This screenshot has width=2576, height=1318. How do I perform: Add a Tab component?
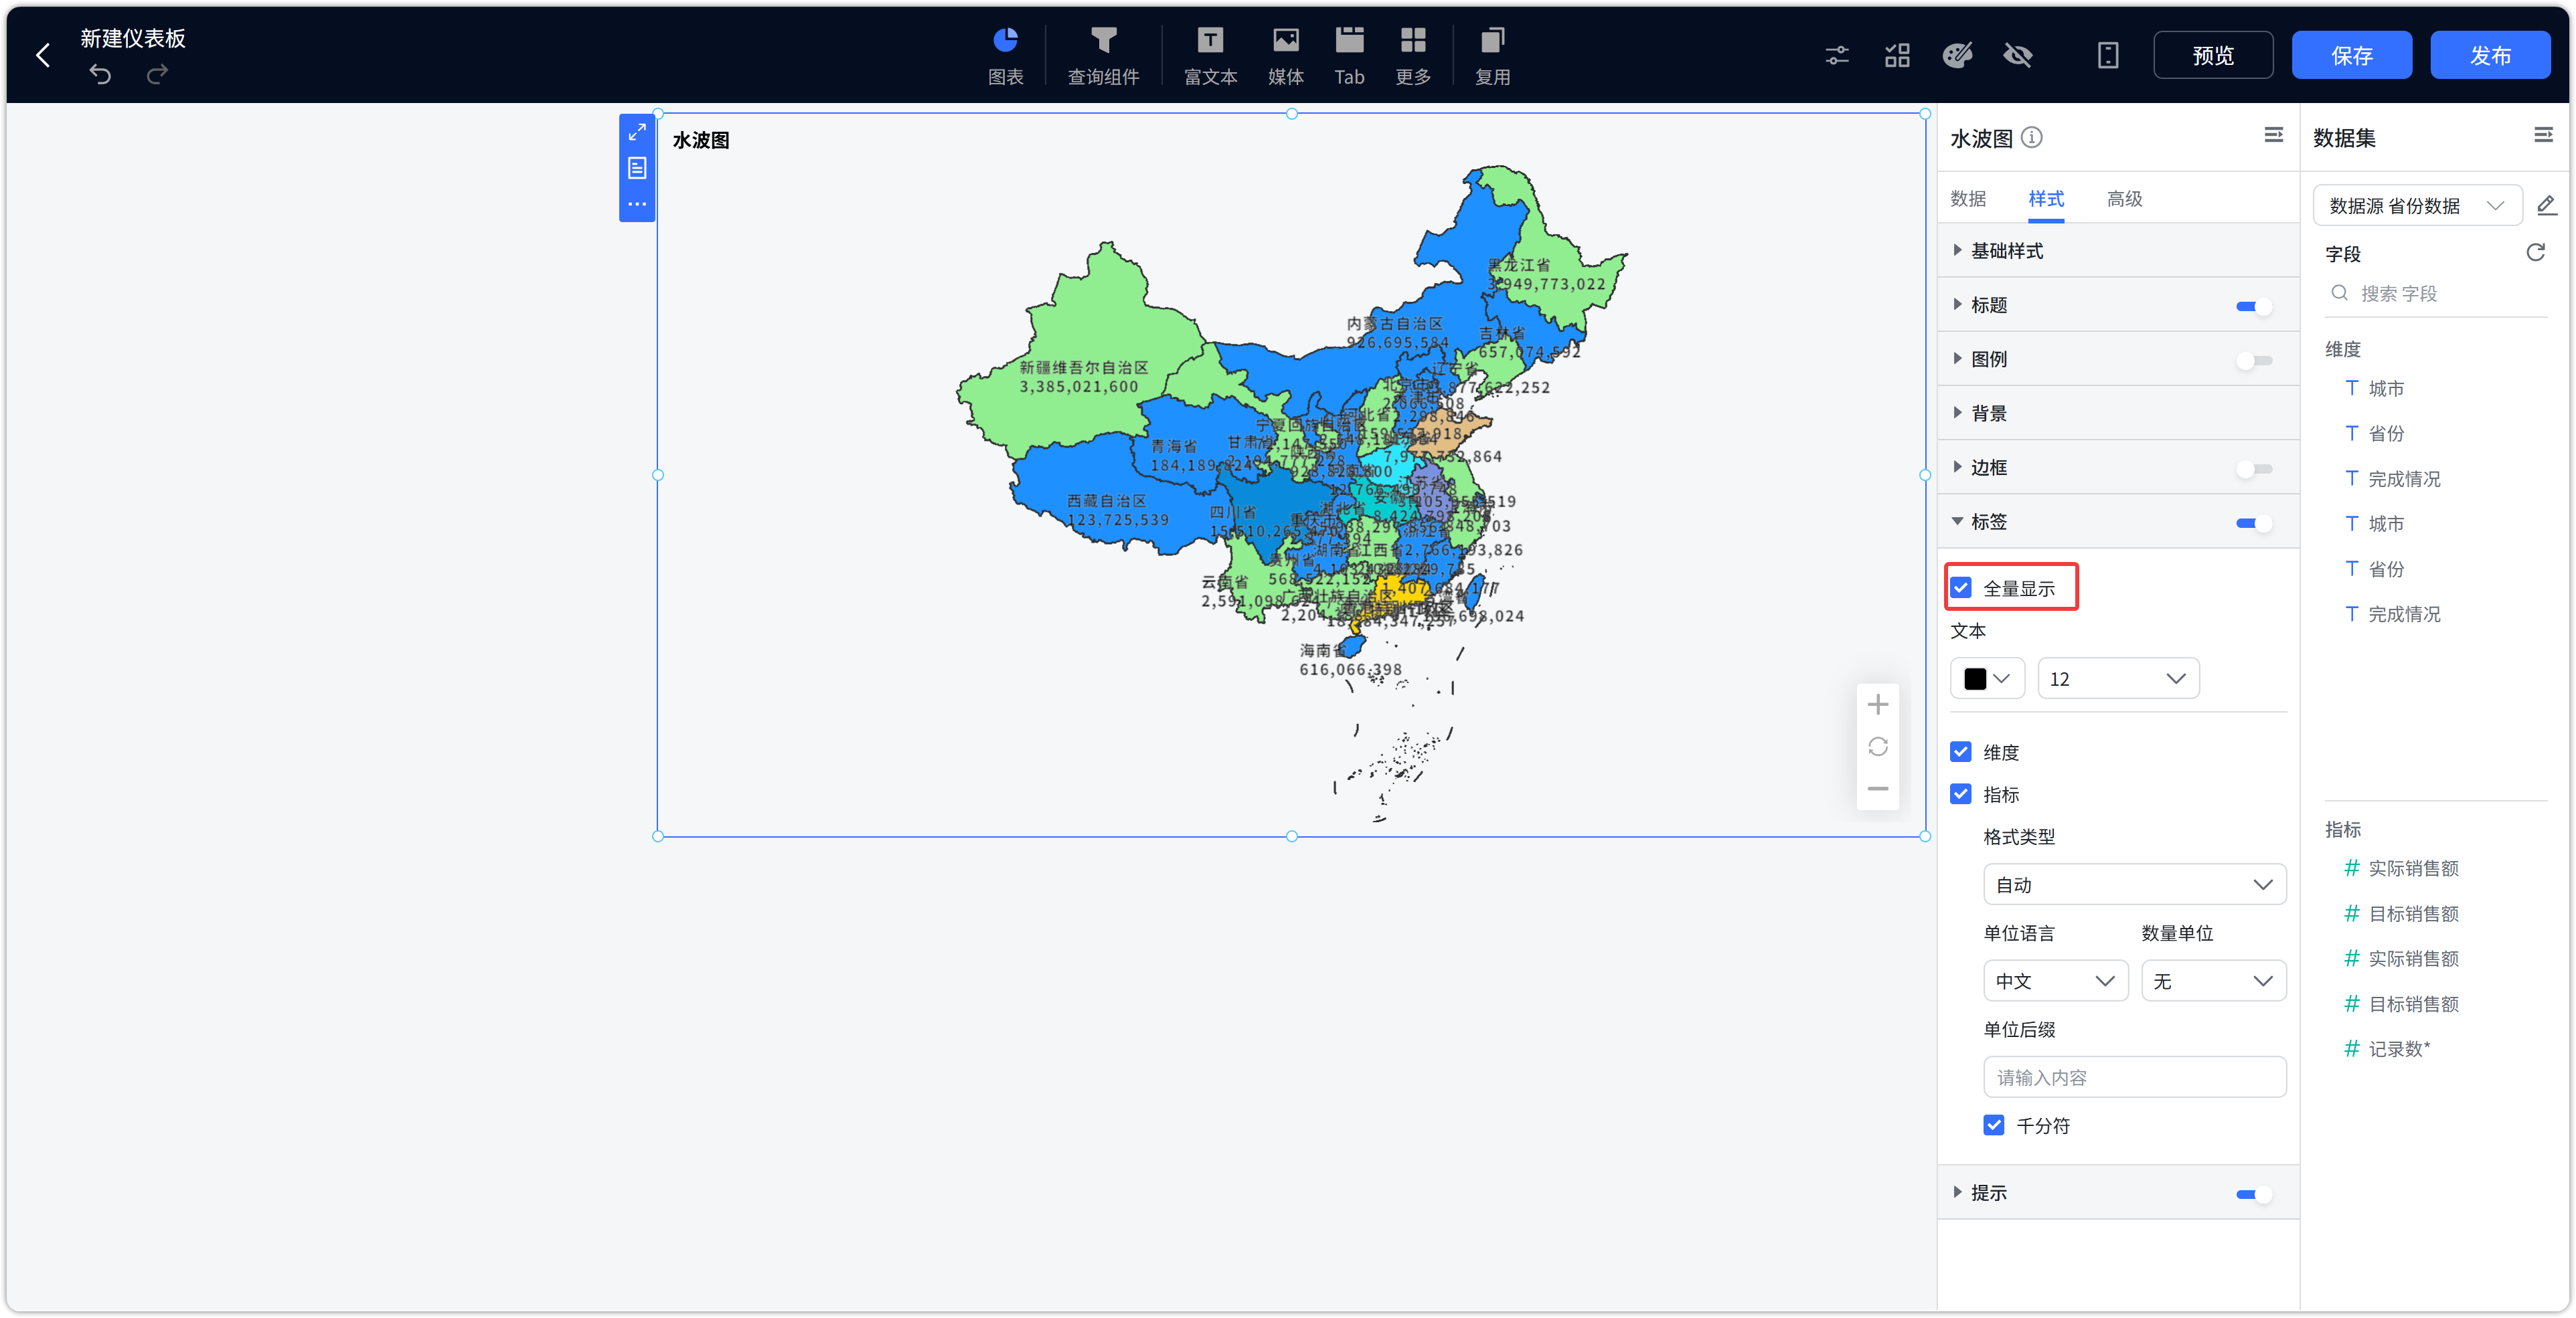pyautogui.click(x=1349, y=56)
